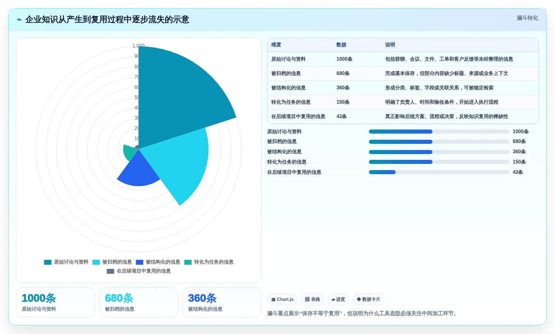Click the 42条 table data cell

(x=342, y=117)
